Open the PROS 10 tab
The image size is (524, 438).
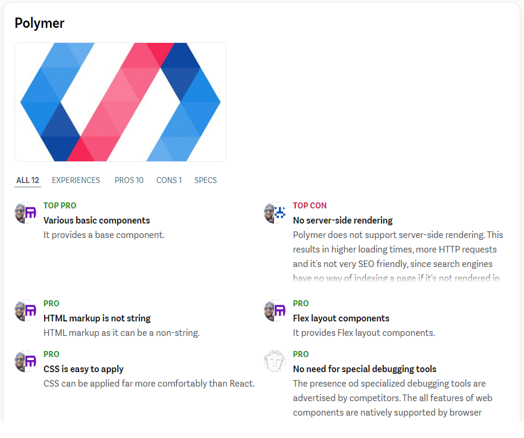(129, 180)
